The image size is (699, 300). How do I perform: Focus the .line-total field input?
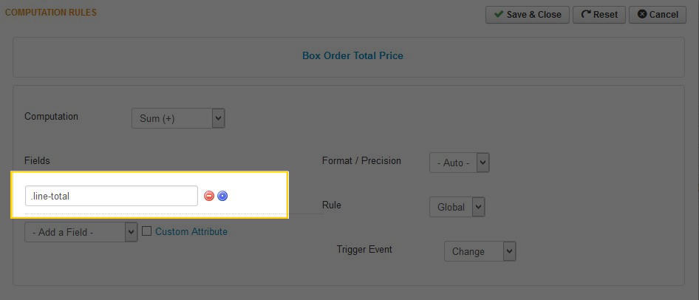(x=112, y=196)
